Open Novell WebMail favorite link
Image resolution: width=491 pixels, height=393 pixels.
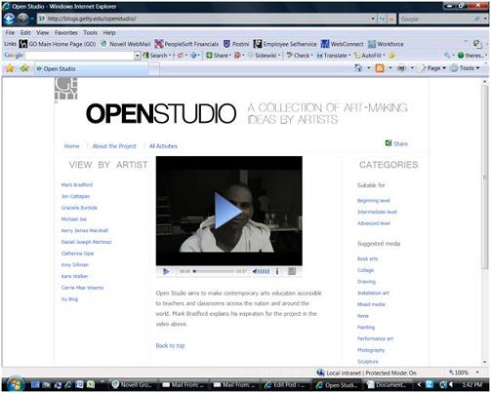coord(126,44)
